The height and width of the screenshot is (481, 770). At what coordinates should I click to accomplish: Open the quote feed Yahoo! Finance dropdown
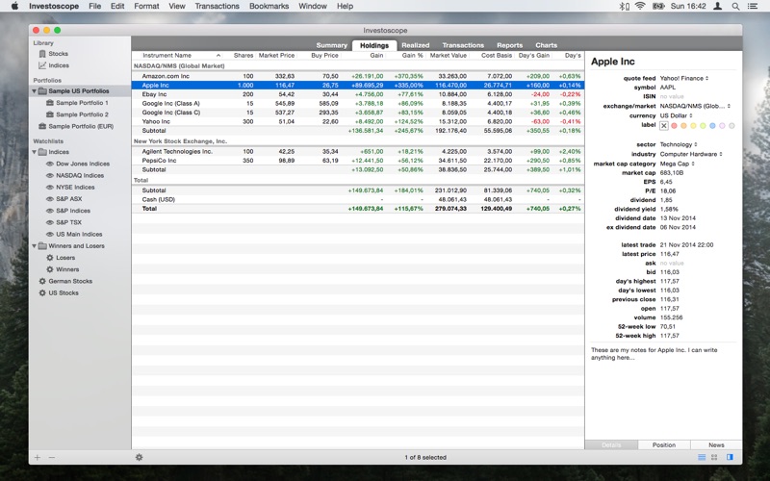click(x=684, y=78)
